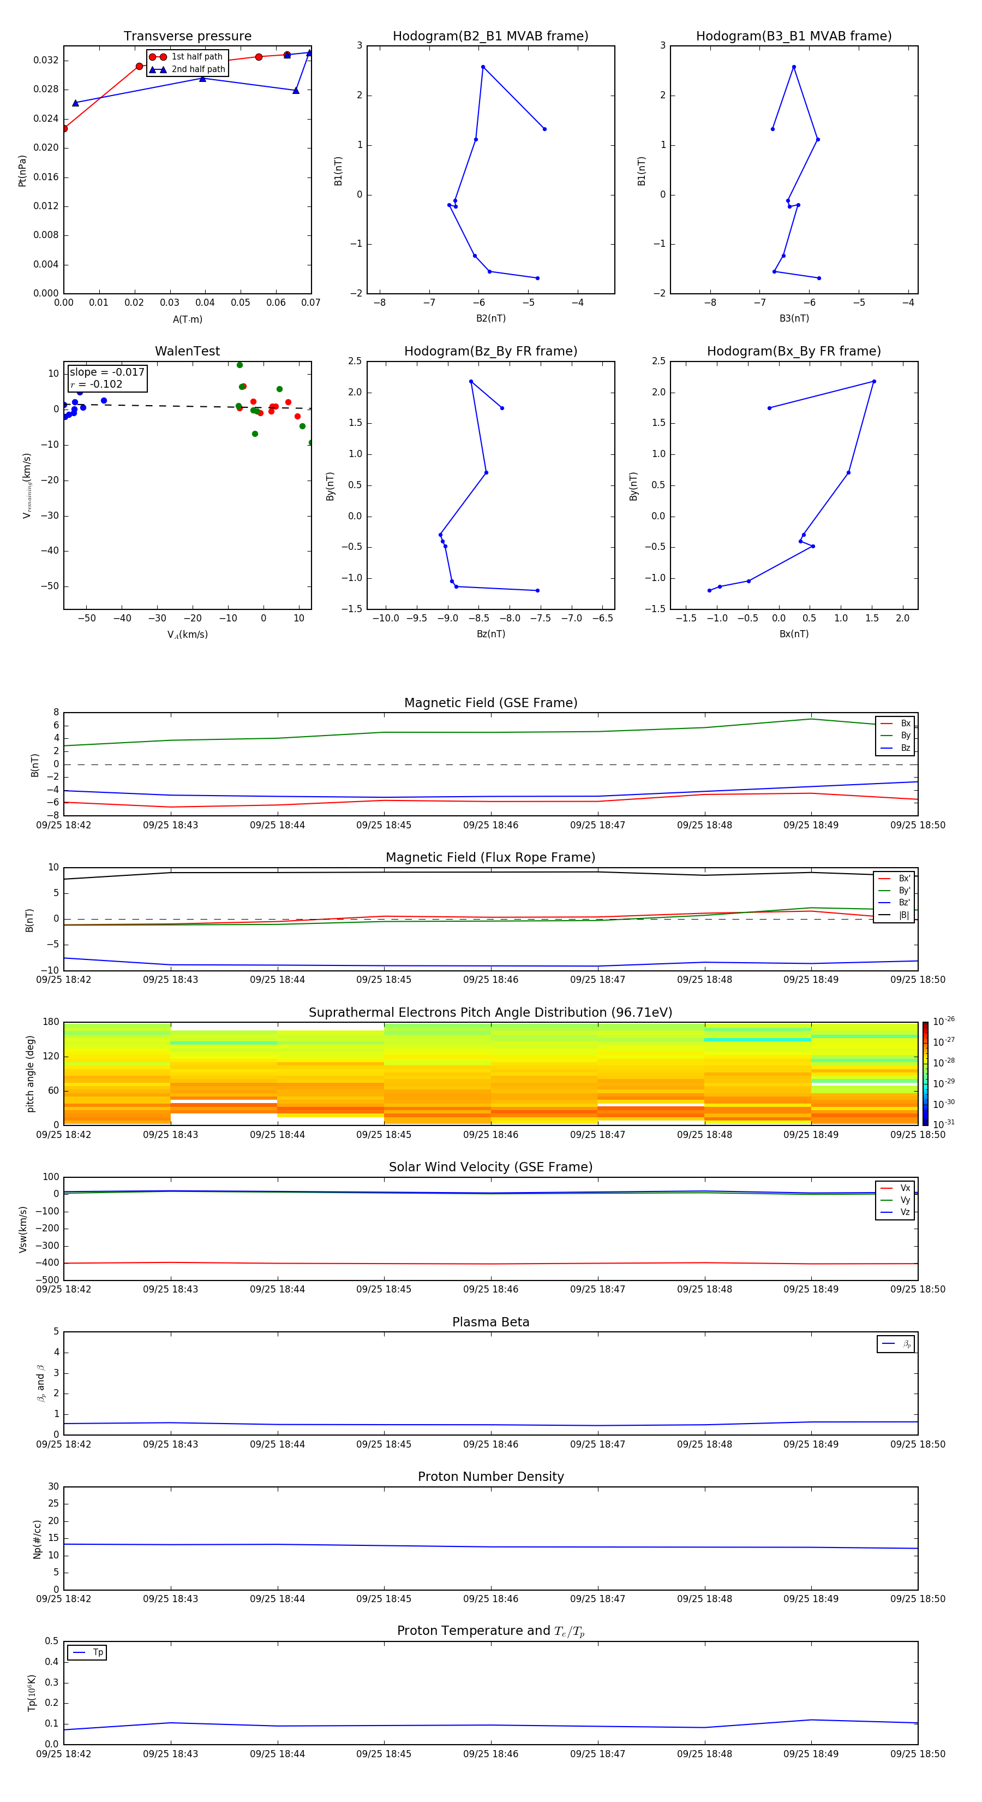Select the "slope = -0.017" annotation

[107, 372]
